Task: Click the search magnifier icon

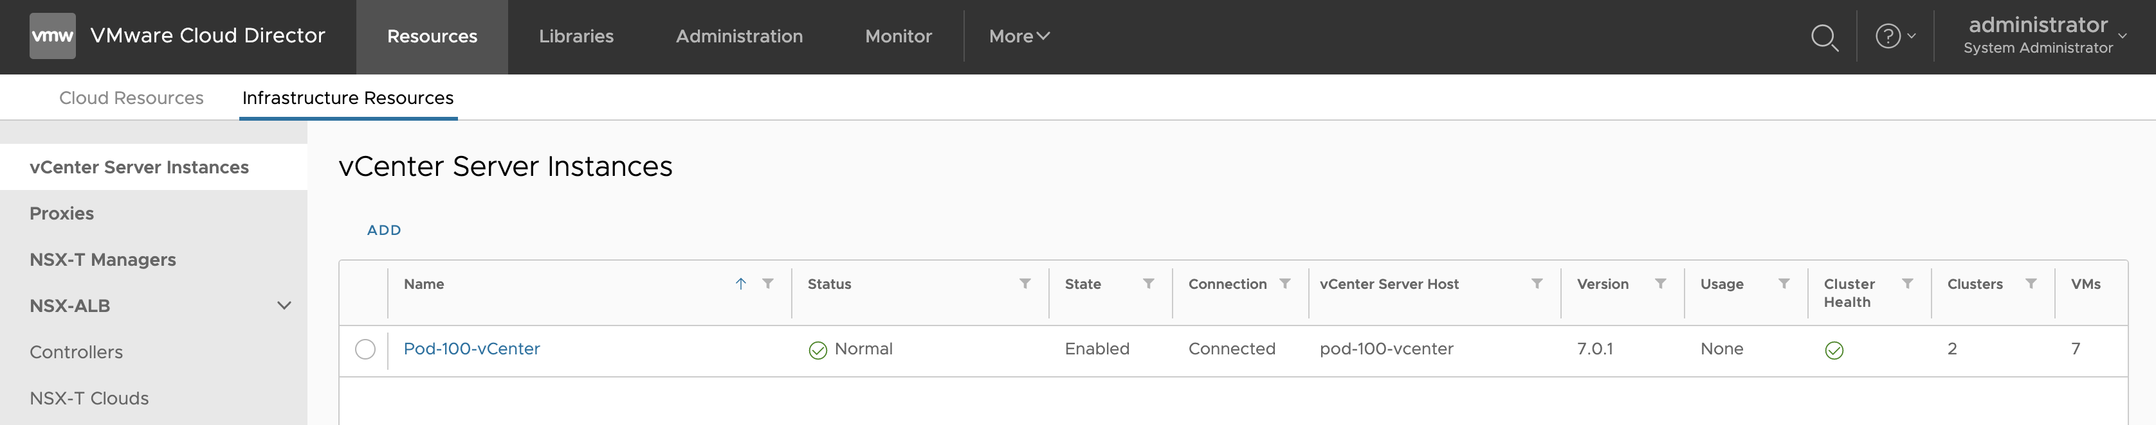Action: 1823,37
